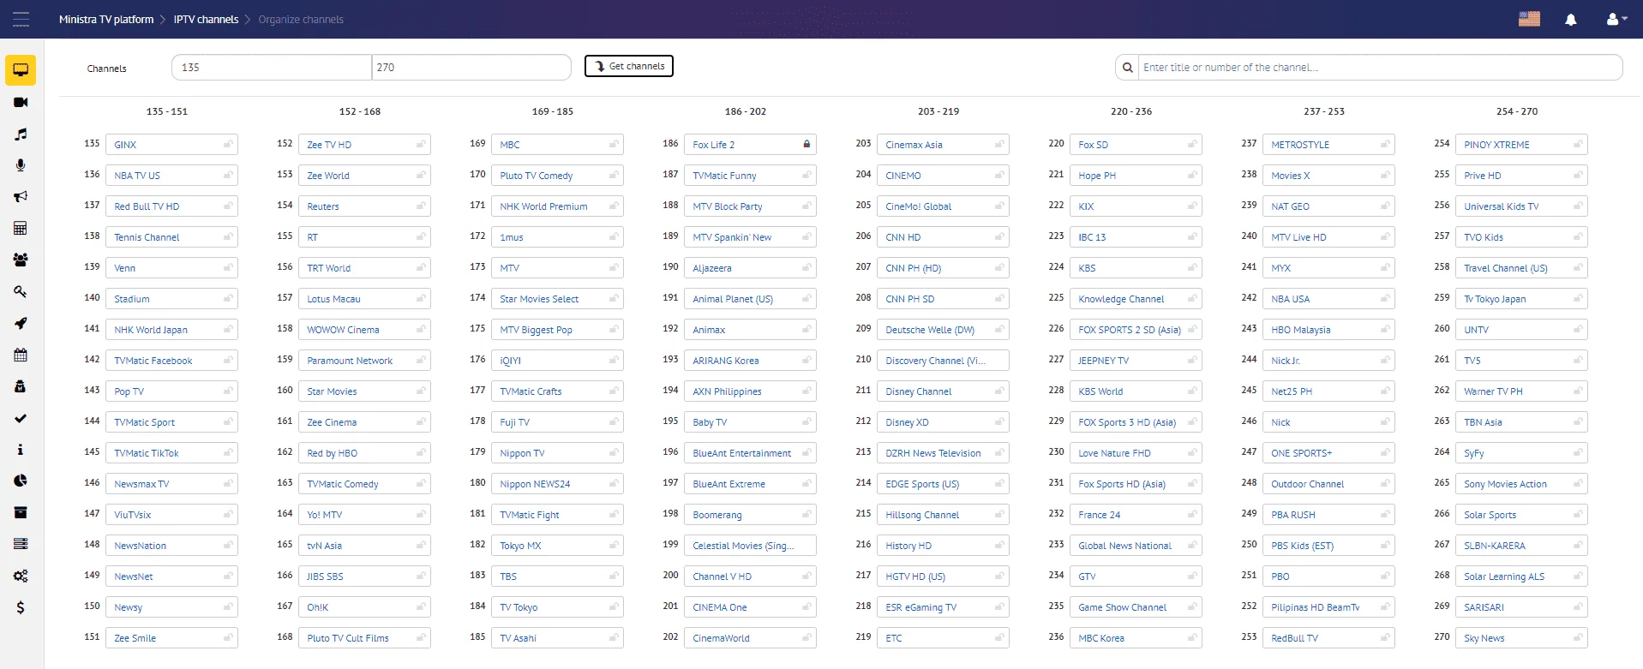
Task: Click the search magnifier icon
Action: coord(1127,68)
